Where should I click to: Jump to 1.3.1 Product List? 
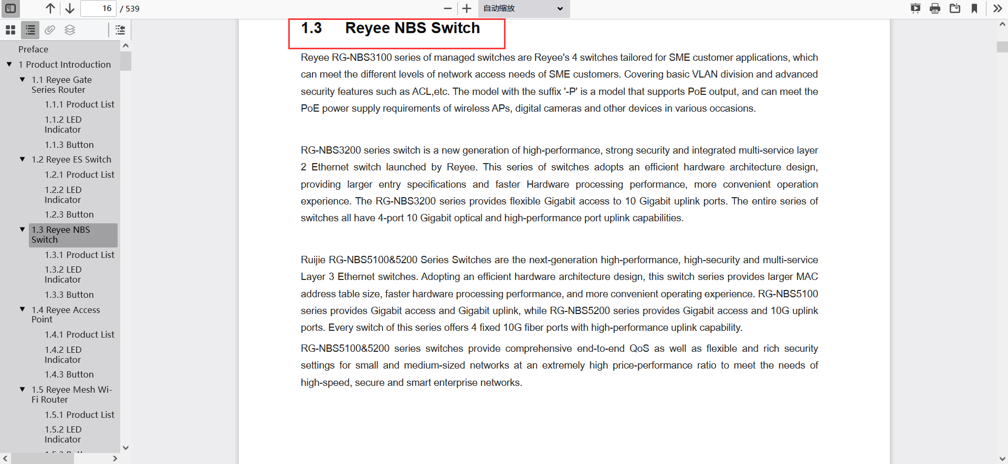(79, 255)
